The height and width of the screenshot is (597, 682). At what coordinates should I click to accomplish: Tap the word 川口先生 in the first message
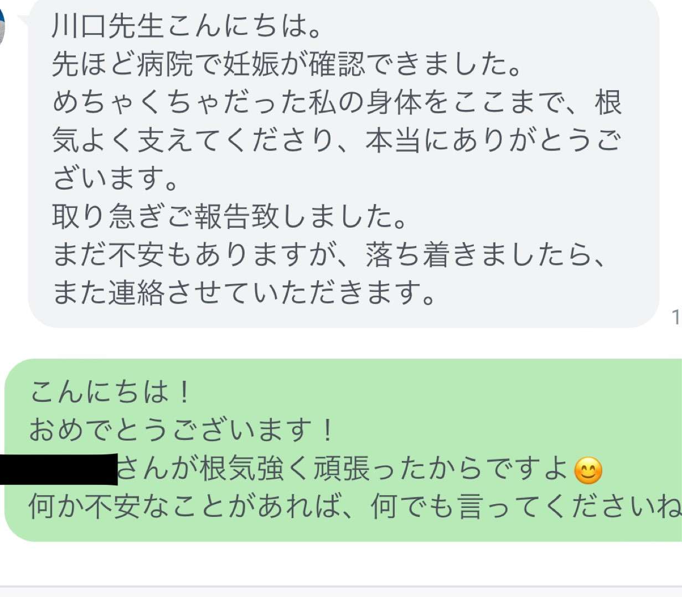pyautogui.click(x=108, y=27)
